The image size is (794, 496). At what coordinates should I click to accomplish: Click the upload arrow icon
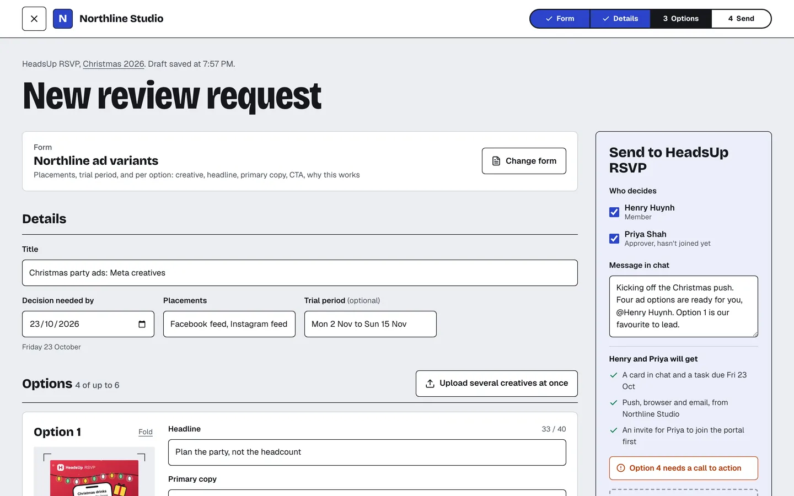(430, 384)
